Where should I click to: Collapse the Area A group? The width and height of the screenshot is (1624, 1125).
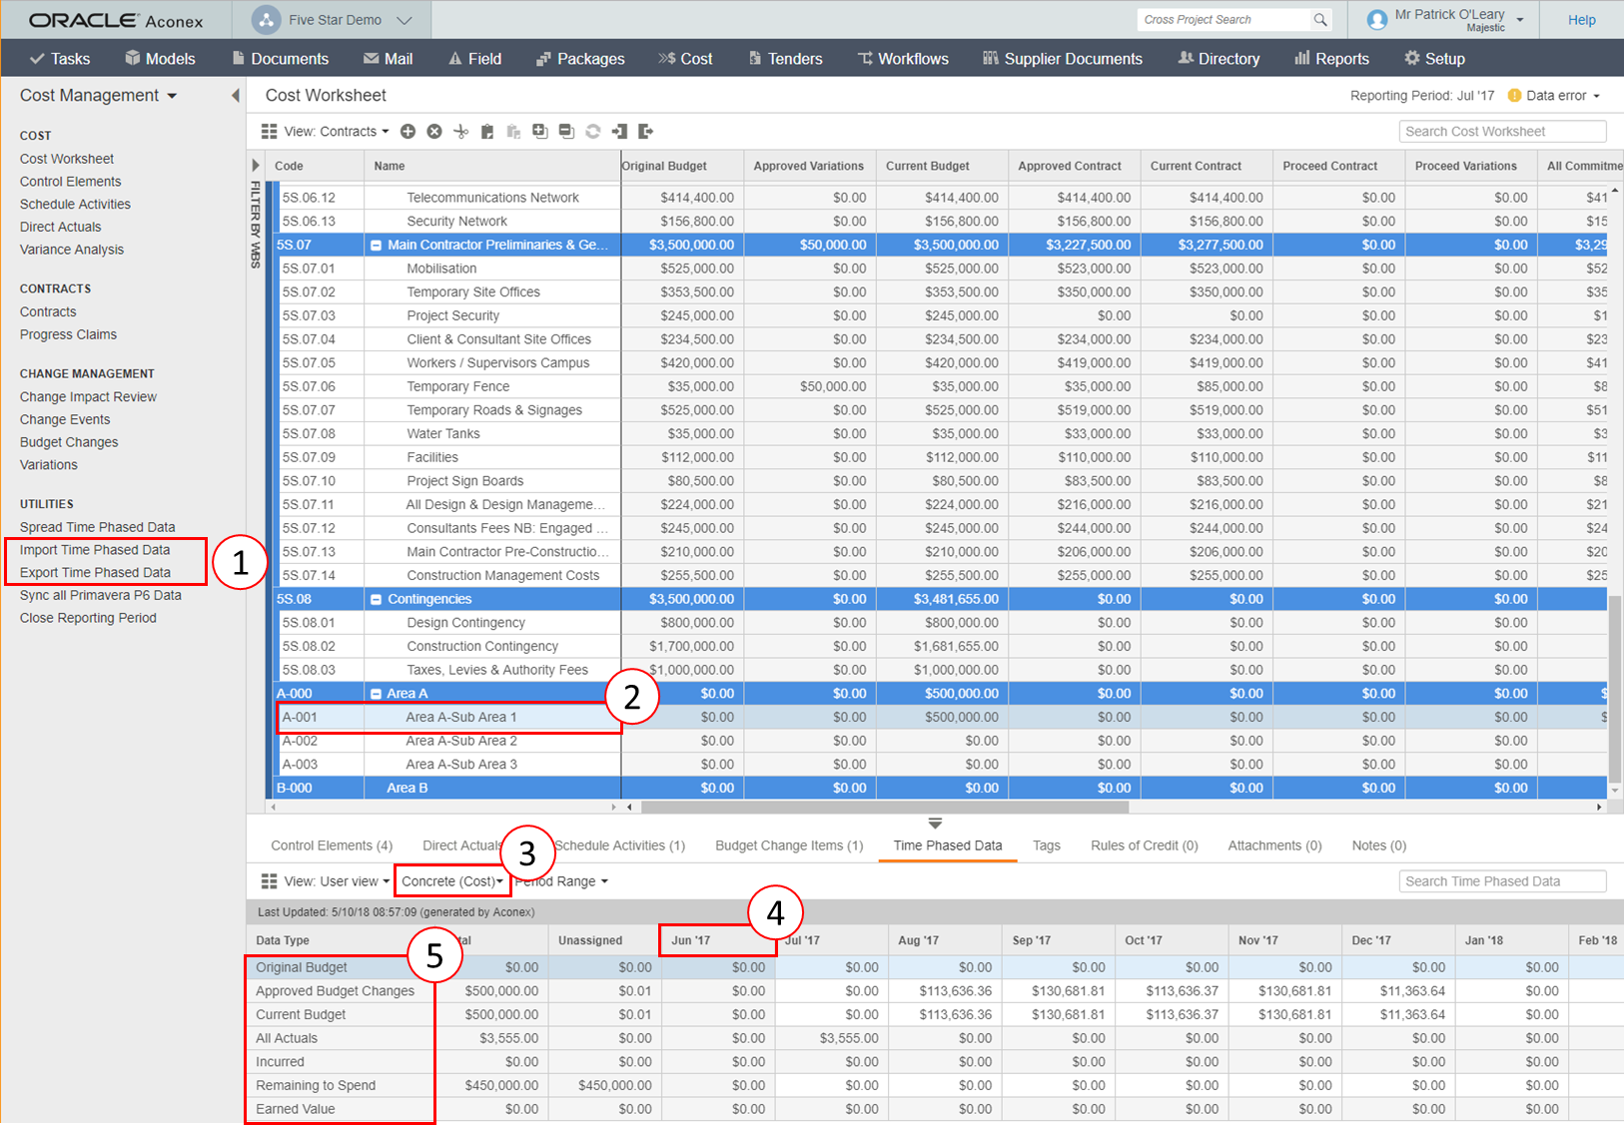coord(376,694)
